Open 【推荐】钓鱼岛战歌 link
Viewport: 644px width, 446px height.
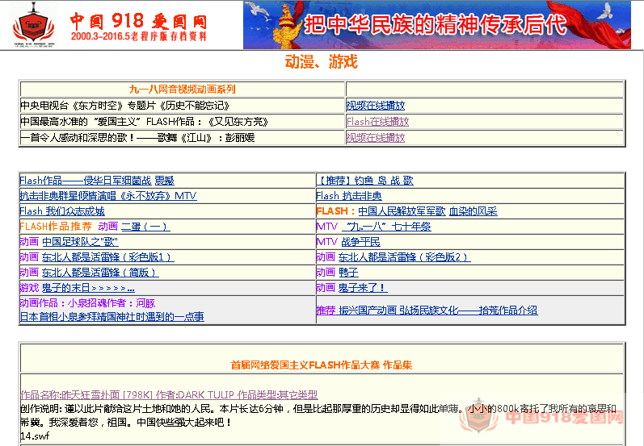click(364, 181)
